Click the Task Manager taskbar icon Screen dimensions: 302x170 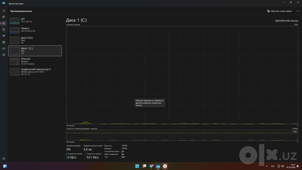pos(158,166)
